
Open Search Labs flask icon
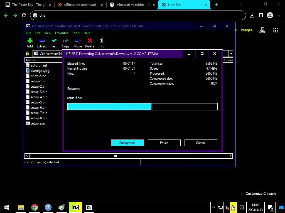(262, 30)
